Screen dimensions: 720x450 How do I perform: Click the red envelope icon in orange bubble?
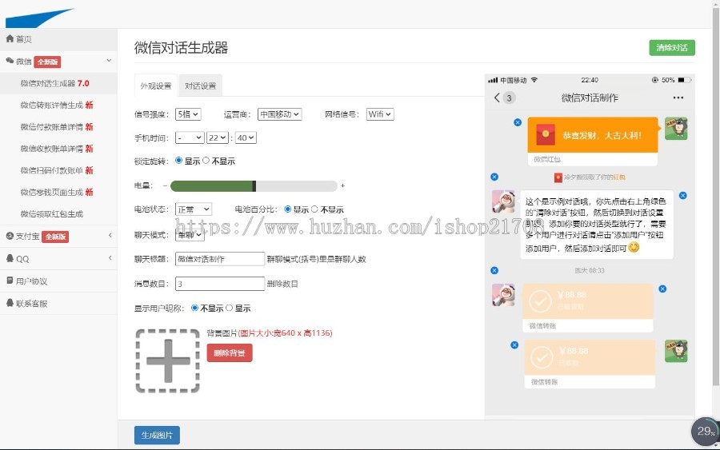[546, 135]
